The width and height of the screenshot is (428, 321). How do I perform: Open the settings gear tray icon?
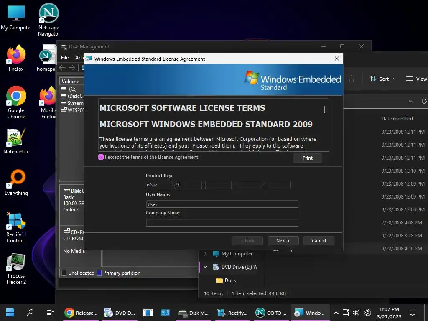[x=368, y=313]
